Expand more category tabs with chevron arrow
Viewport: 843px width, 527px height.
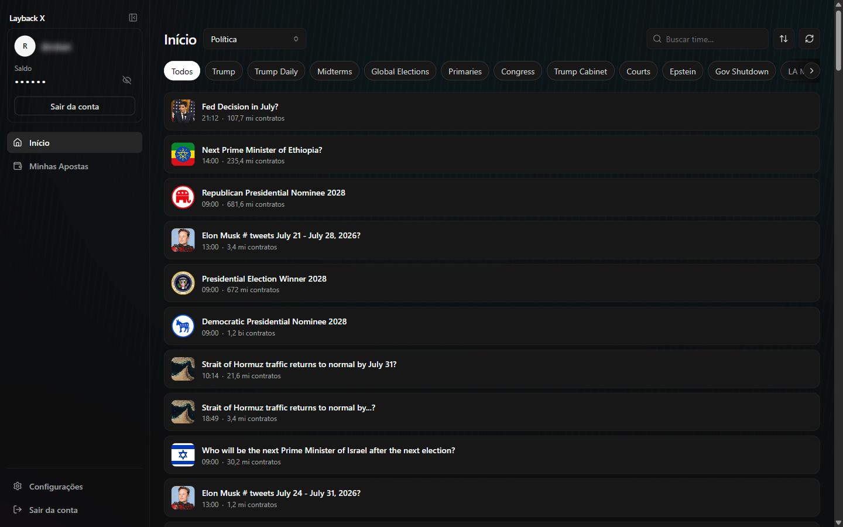pyautogui.click(x=811, y=71)
